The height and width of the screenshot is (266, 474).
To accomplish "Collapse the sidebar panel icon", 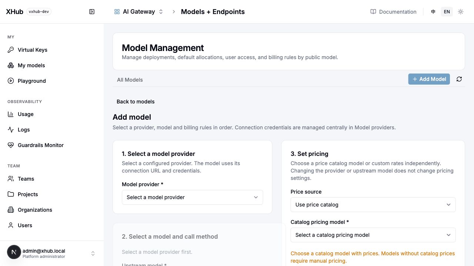I will click(92, 12).
